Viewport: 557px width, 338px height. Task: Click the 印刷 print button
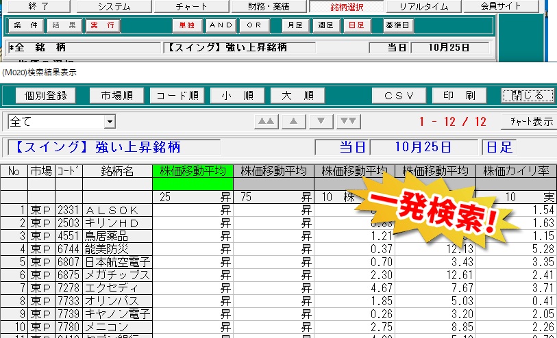tap(459, 95)
